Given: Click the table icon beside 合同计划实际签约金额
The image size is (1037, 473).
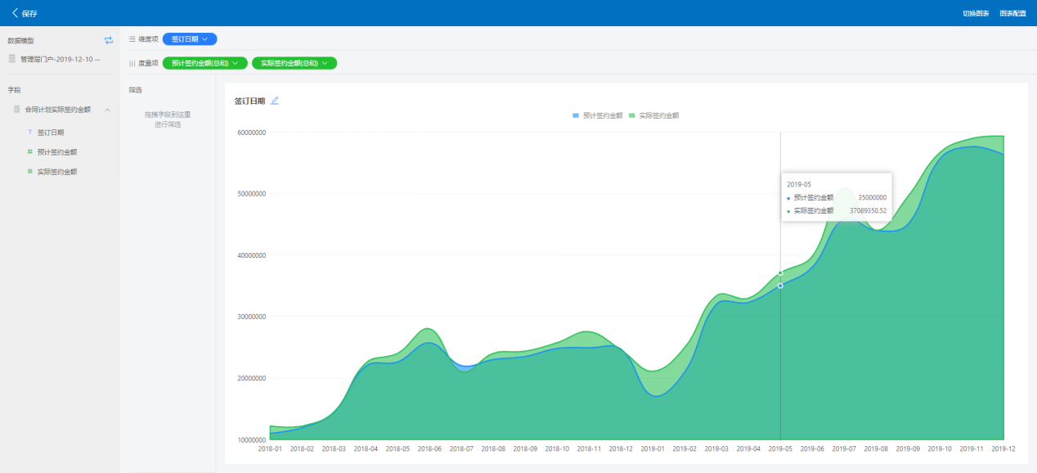Looking at the screenshot, I should [x=16, y=109].
